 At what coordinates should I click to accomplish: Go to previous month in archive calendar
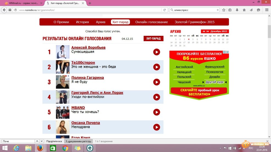point(204,31)
